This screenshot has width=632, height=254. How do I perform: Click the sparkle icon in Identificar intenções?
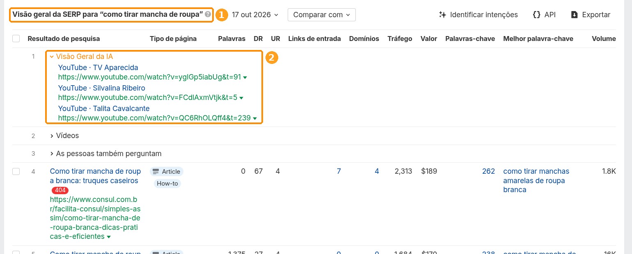click(x=442, y=15)
